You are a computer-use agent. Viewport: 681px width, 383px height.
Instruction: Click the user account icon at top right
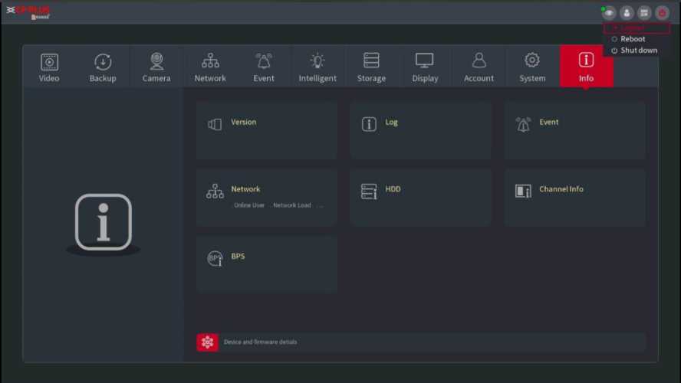[627, 13]
